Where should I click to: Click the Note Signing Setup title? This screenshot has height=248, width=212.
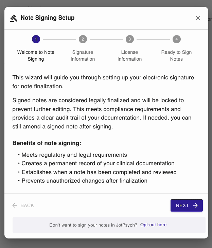(48, 18)
